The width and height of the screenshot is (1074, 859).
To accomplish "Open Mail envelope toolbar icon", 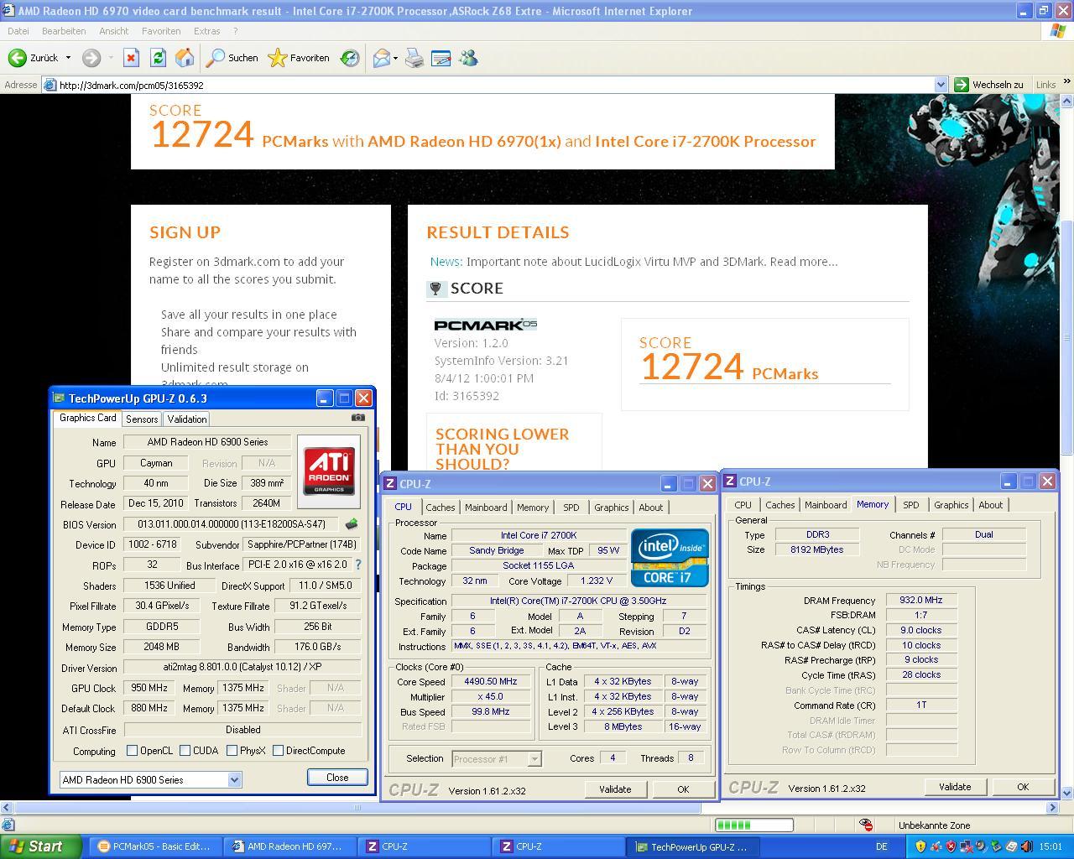I will pyautogui.click(x=381, y=58).
